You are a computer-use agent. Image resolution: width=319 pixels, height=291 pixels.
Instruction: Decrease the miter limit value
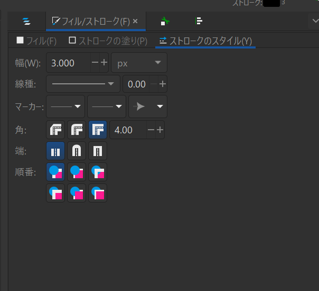coord(151,130)
